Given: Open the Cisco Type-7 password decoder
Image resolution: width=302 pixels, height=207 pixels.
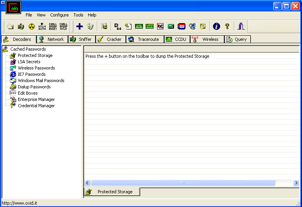Looking at the screenshot, I should pos(139,26).
